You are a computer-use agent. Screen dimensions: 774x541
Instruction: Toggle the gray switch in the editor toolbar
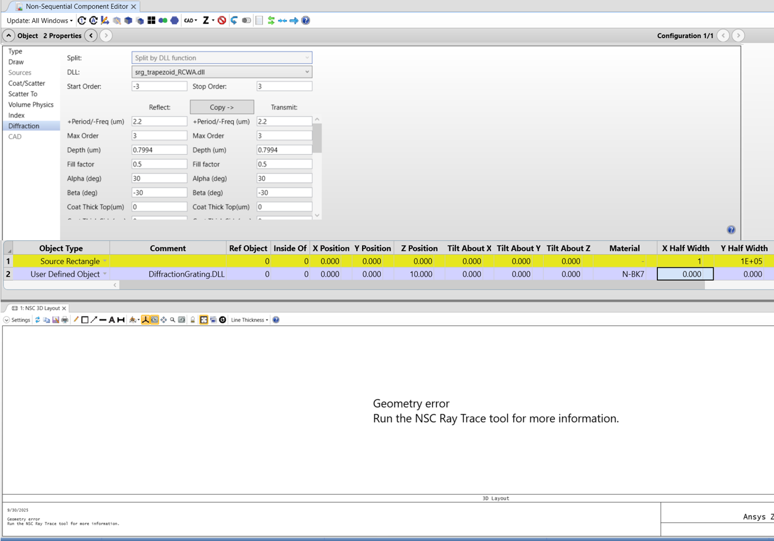pos(247,21)
